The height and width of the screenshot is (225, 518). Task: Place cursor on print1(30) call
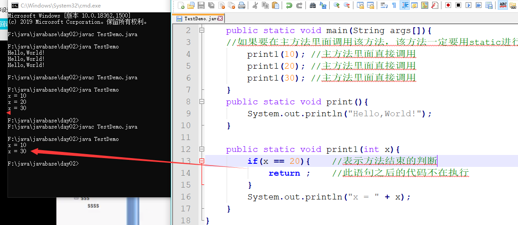tap(276, 78)
